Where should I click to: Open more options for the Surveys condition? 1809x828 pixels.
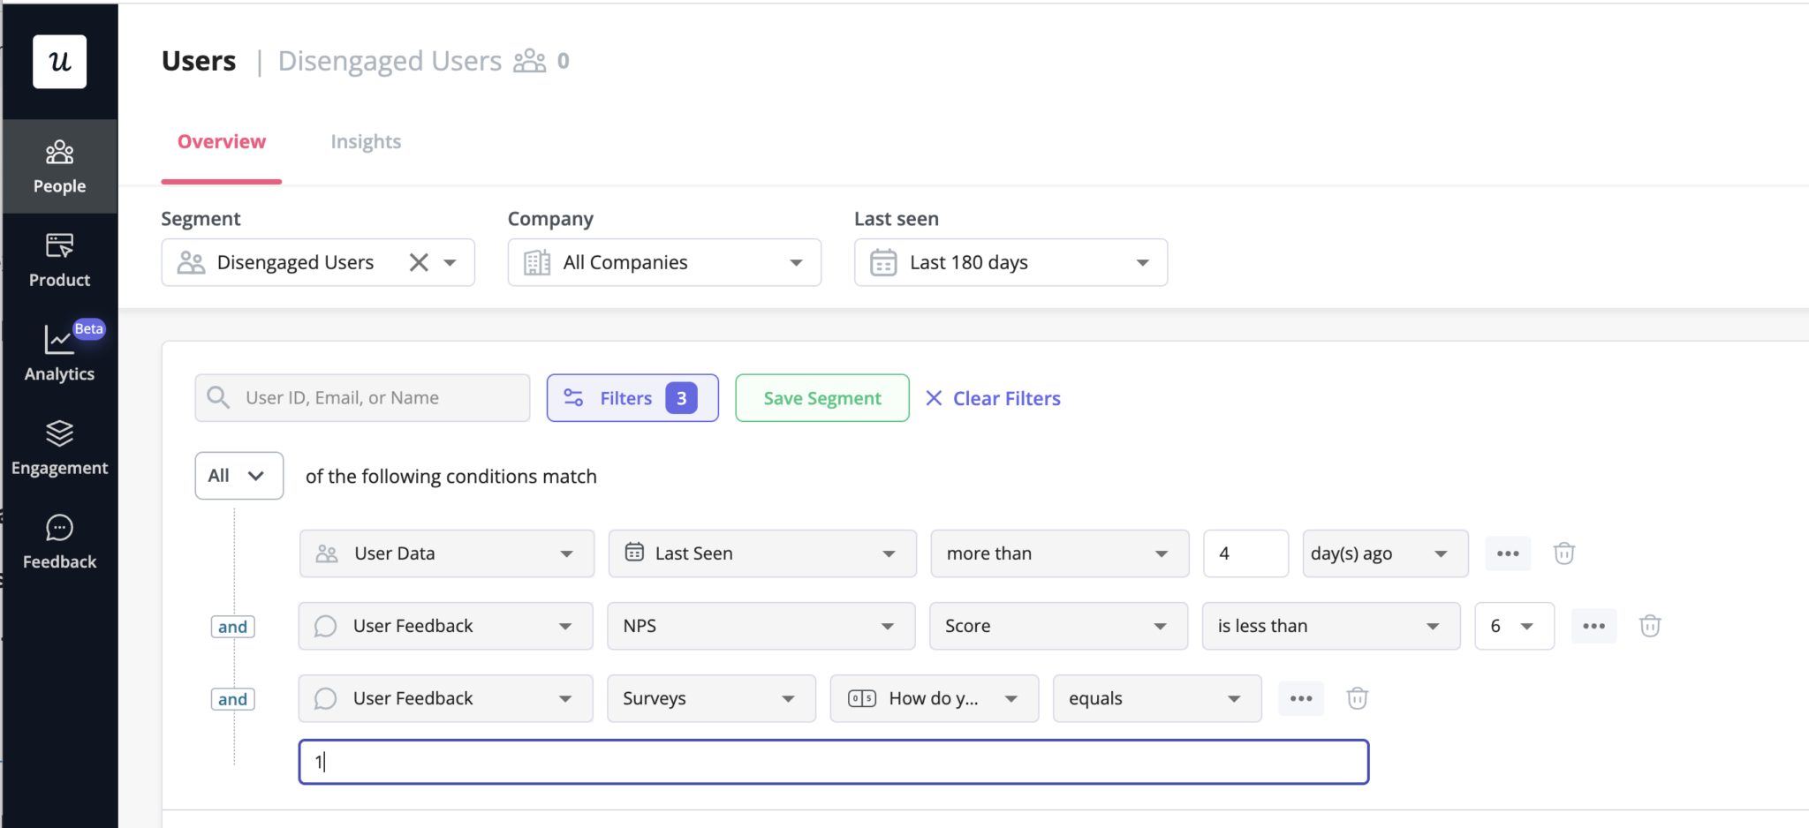point(1300,698)
